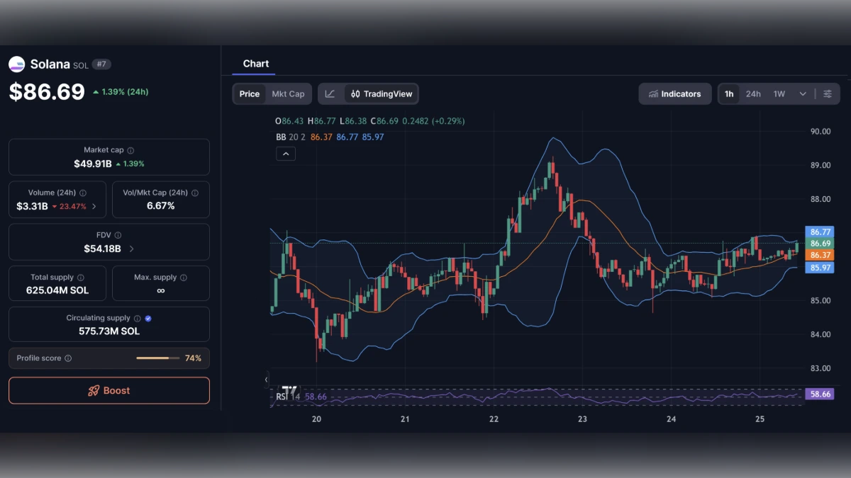Screen dimensions: 851x478
Task: Click the Solana logo in the sidebar
Action: [16, 64]
